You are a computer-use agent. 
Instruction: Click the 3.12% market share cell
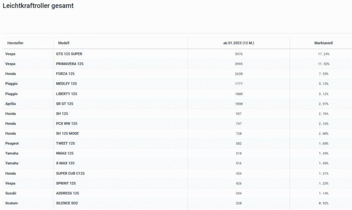tap(324, 94)
